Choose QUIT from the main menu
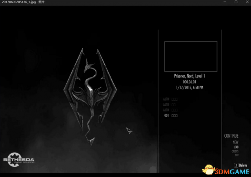Viewport: 251px width, 177px height. [x=236, y=155]
